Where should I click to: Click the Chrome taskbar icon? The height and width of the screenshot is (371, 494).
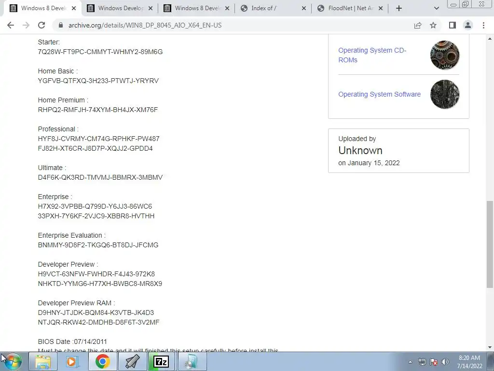102,362
